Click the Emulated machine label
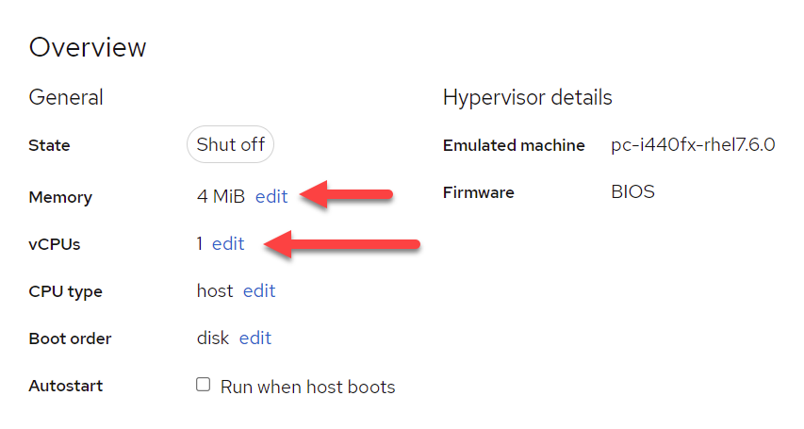Image resolution: width=804 pixels, height=429 pixels. pyautogui.click(x=514, y=145)
